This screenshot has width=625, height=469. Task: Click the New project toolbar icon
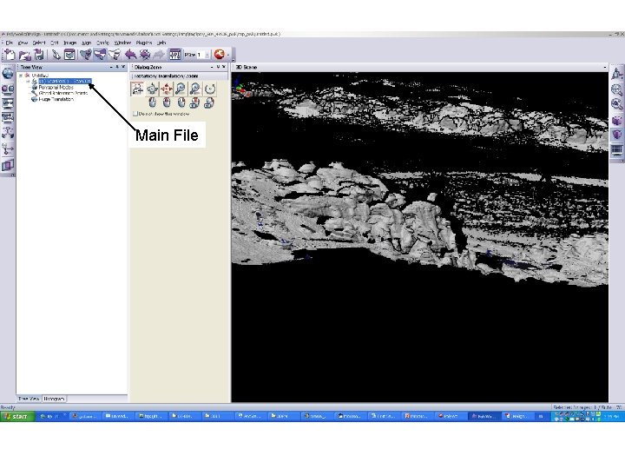(10, 54)
